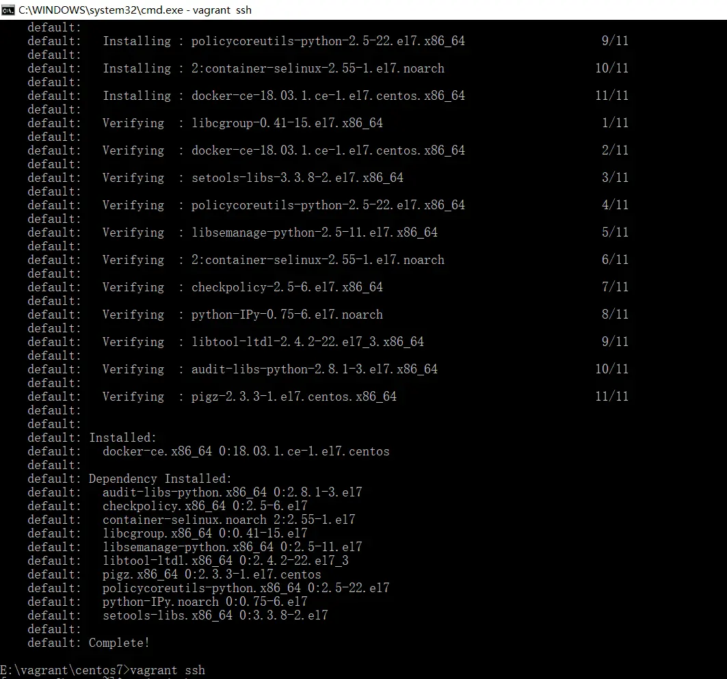Click progress count '11/11' on Installing docker-ce line

coord(612,96)
